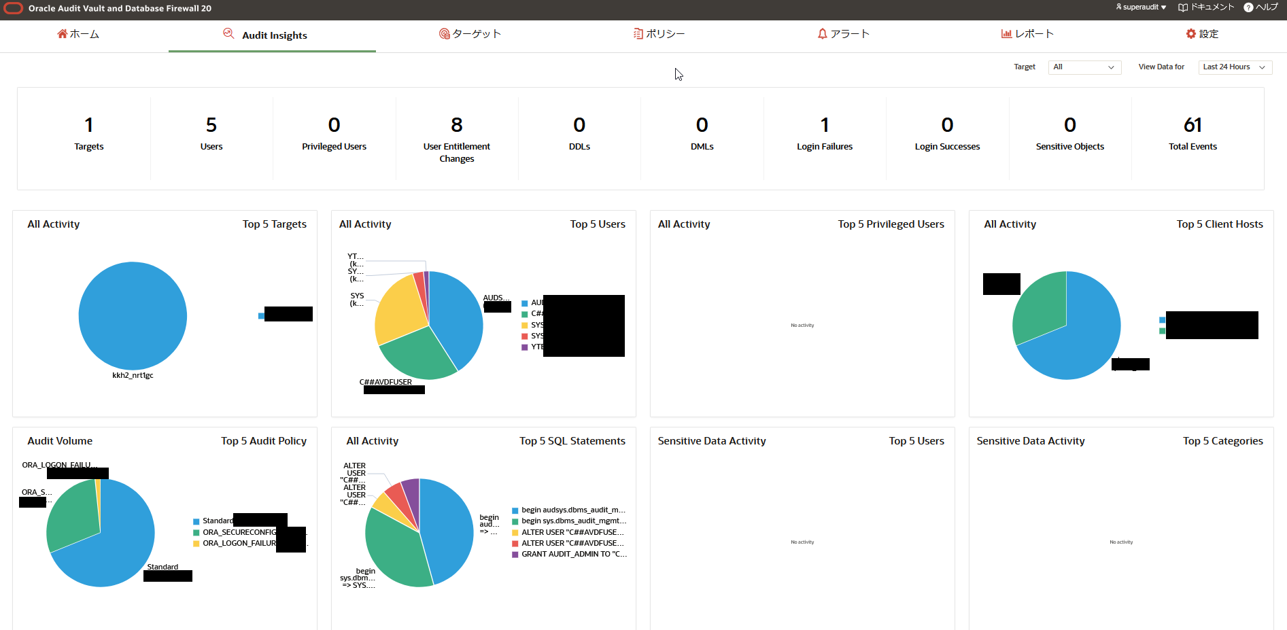This screenshot has width=1287, height=630.
Task: Select the blue pie in Top 5 Targets
Action: click(133, 316)
